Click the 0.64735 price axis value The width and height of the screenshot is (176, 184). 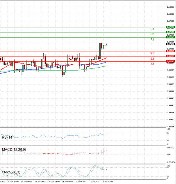(x=171, y=127)
